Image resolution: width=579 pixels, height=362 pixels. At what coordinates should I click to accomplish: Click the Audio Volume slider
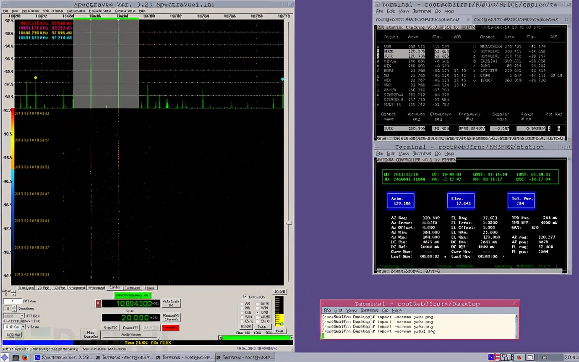(x=130, y=337)
